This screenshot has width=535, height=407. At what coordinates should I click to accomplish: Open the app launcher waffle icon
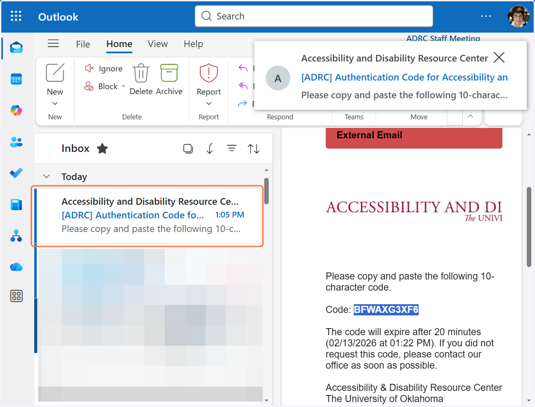pyautogui.click(x=16, y=16)
